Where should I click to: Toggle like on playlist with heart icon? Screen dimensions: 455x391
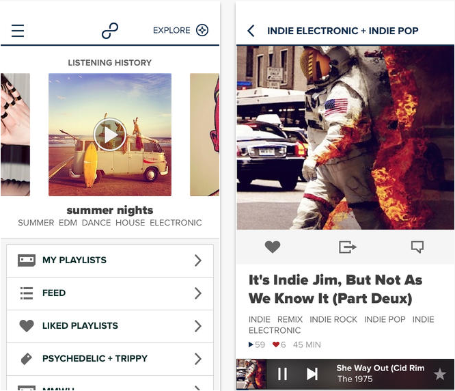point(273,247)
